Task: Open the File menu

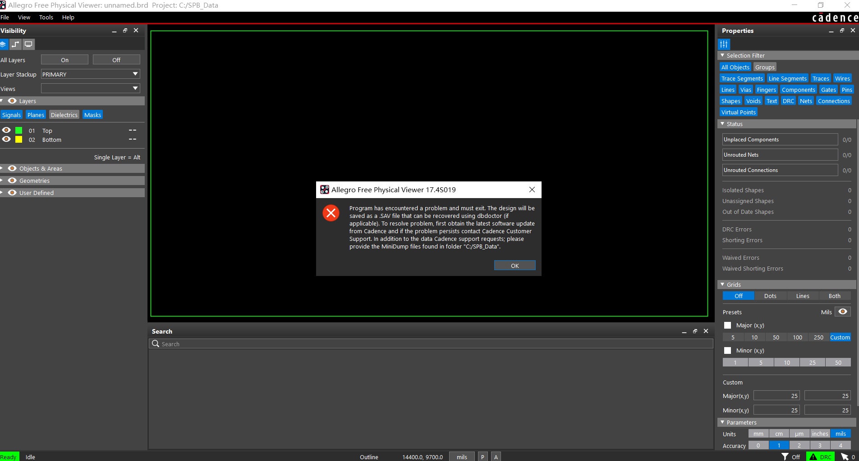Action: (x=5, y=17)
